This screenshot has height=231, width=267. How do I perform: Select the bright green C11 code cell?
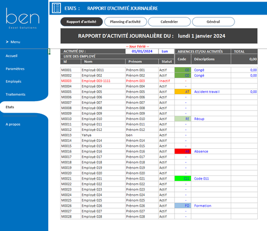tap(183, 179)
